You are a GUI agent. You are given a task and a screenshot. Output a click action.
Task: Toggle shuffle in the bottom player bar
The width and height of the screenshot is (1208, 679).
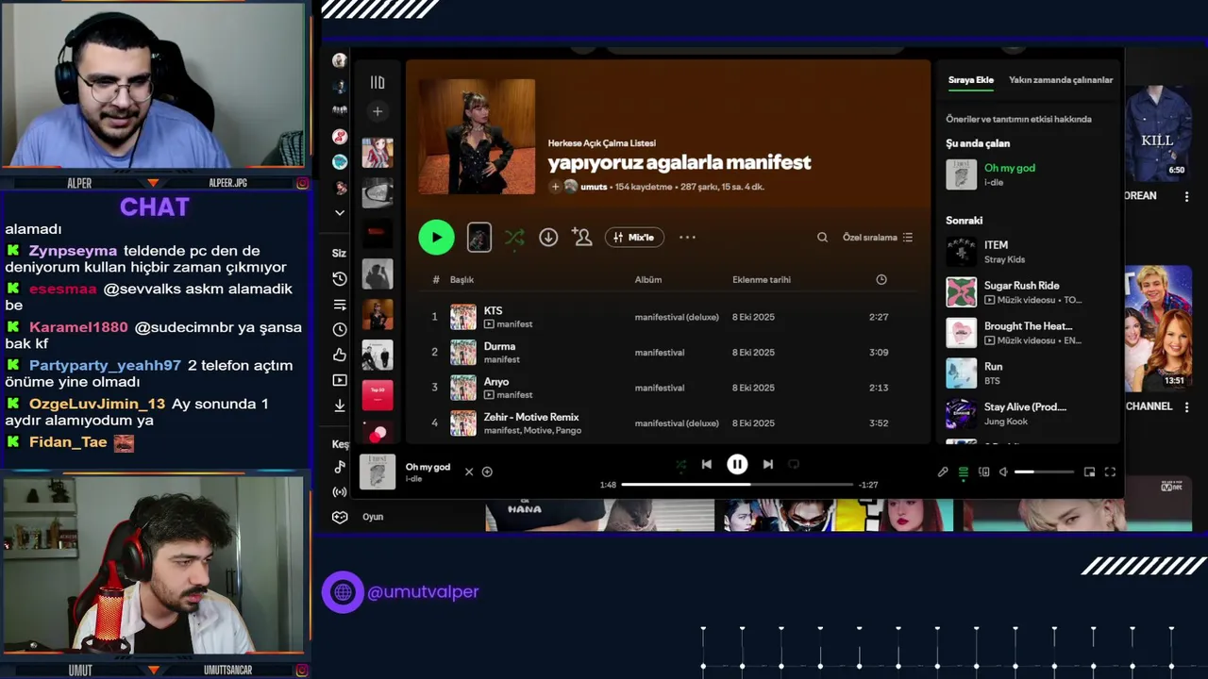click(x=680, y=464)
